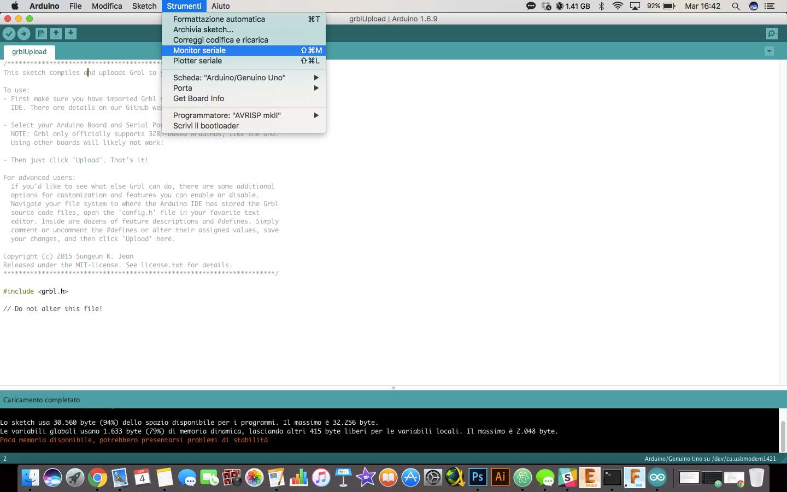Open Plotter seriale from the menu

pyautogui.click(x=244, y=61)
